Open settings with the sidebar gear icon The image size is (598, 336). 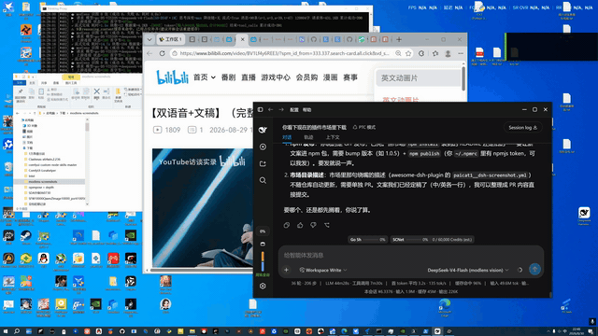coord(263,287)
